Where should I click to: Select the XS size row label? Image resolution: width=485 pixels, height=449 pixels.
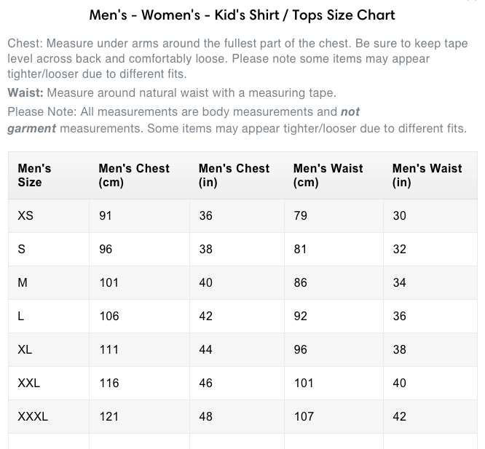[25, 216]
